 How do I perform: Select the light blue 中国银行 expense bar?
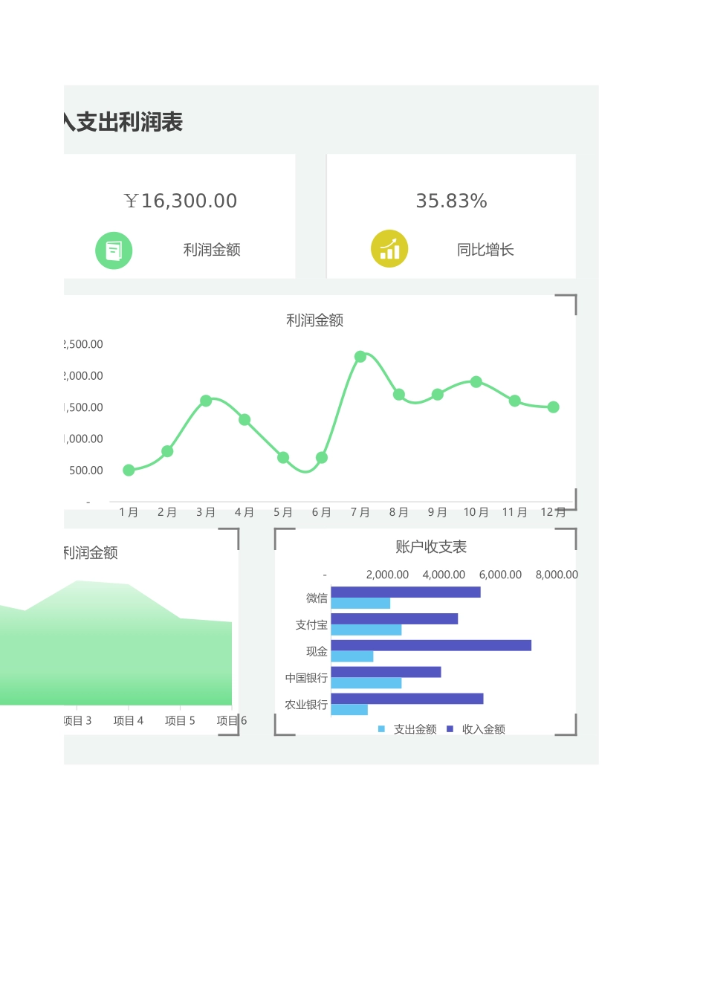tap(366, 683)
